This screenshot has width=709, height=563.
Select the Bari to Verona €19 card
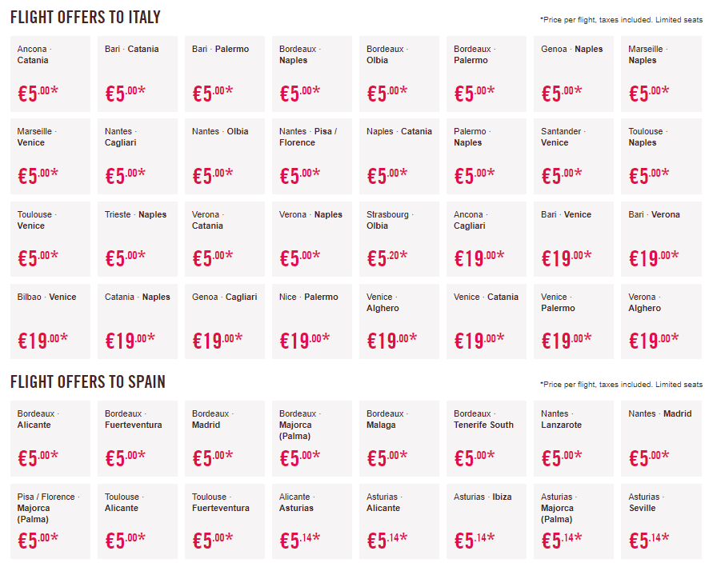tap(661, 239)
